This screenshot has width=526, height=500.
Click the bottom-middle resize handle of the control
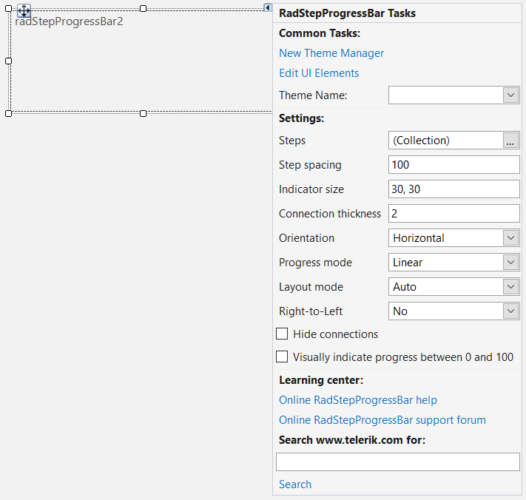click(x=144, y=114)
